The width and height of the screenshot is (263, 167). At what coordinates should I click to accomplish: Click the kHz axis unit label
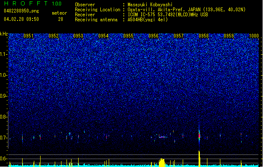[4, 34]
